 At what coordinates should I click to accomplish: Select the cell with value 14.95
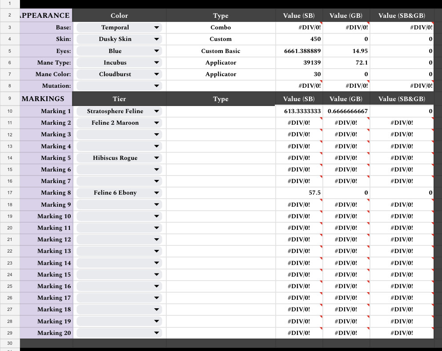[x=346, y=51]
